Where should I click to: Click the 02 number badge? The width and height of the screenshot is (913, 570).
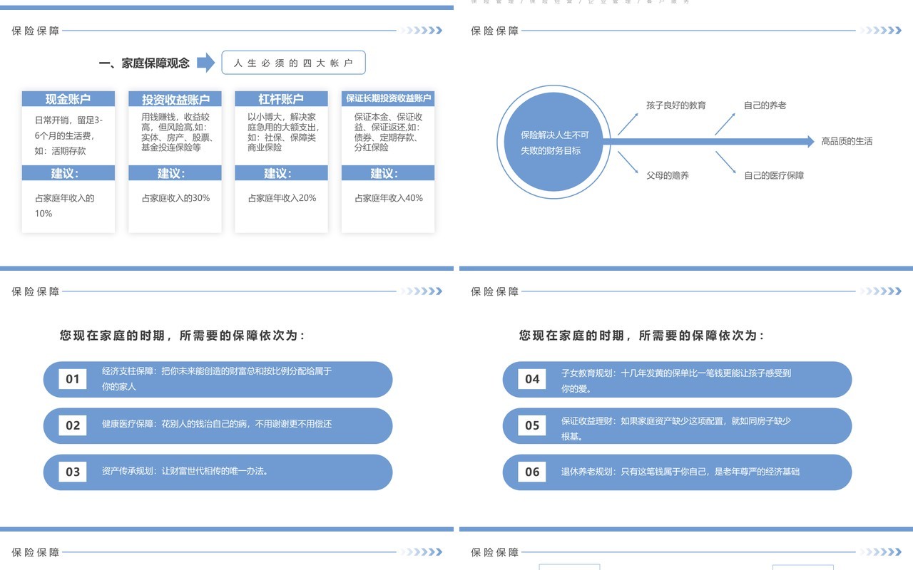point(73,425)
